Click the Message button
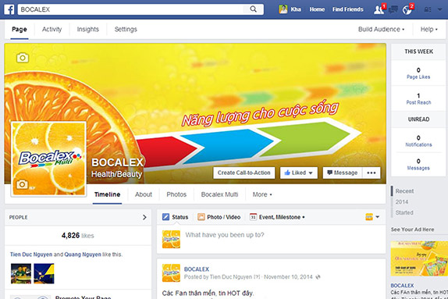This screenshot has height=299, width=448. [x=343, y=173]
